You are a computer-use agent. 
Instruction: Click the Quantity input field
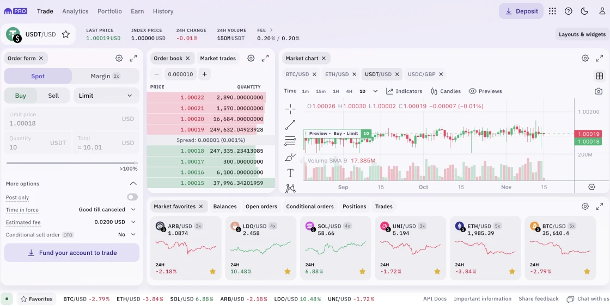tap(38, 143)
